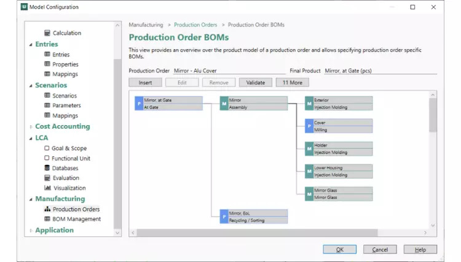The width and height of the screenshot is (461, 262).
Task: Click the Production Orders hierarchy icon in sidebar
Action: point(47,209)
